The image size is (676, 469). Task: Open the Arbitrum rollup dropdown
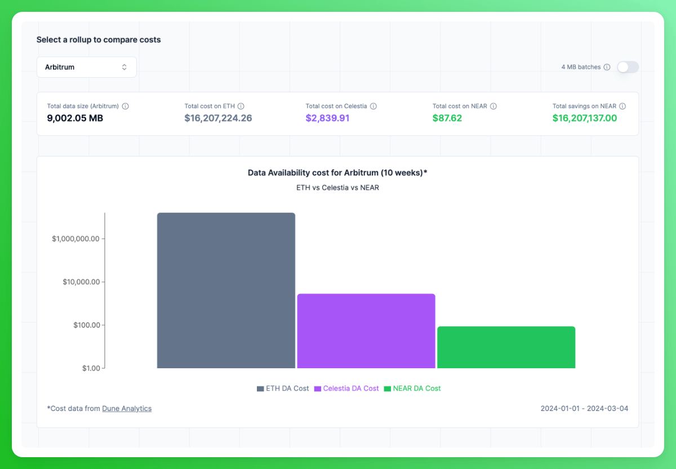(x=86, y=67)
